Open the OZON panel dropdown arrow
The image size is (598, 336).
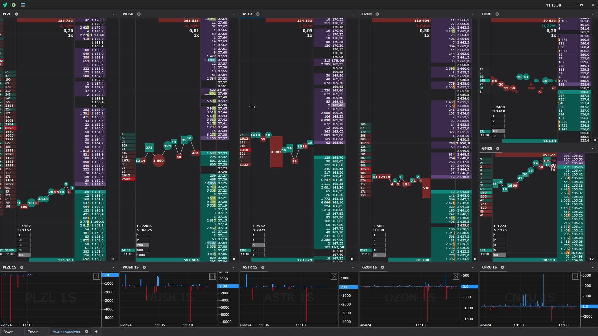472,14
